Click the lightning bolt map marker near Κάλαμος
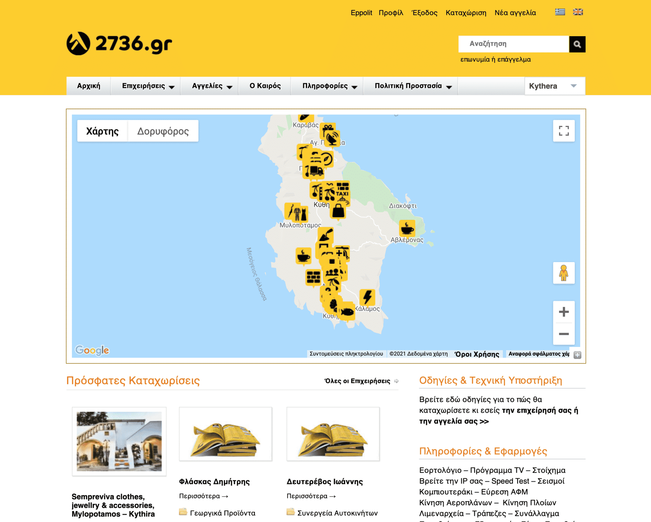This screenshot has width=651, height=522. click(367, 297)
